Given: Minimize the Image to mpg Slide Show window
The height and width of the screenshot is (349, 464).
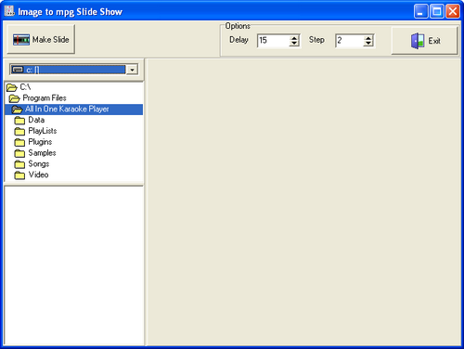Looking at the screenshot, I should tap(420, 12).
